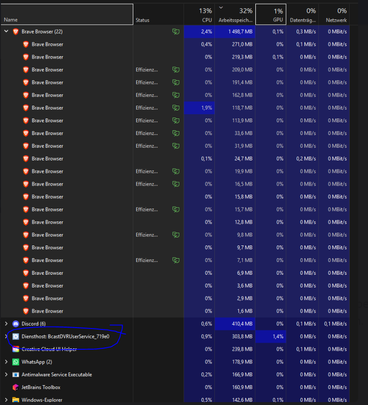Click the 1 498,7 MB memory cell
The image size is (368, 405).
click(235, 32)
